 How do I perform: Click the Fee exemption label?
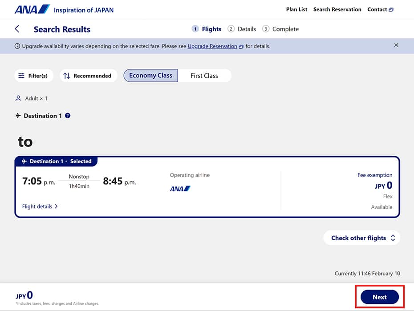(x=375, y=175)
